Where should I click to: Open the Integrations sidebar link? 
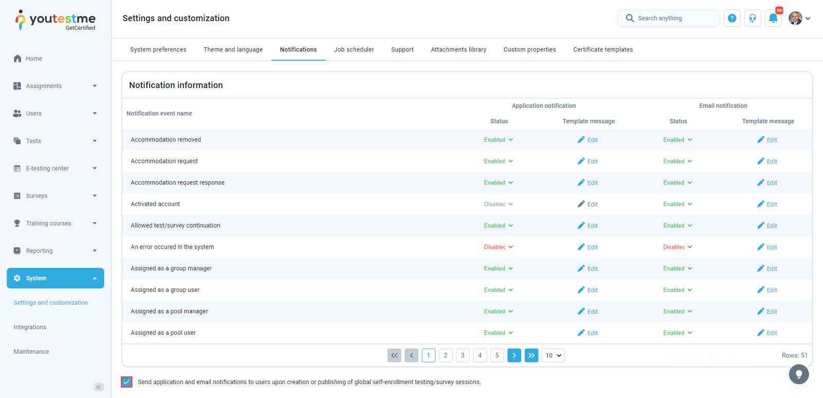(30, 327)
